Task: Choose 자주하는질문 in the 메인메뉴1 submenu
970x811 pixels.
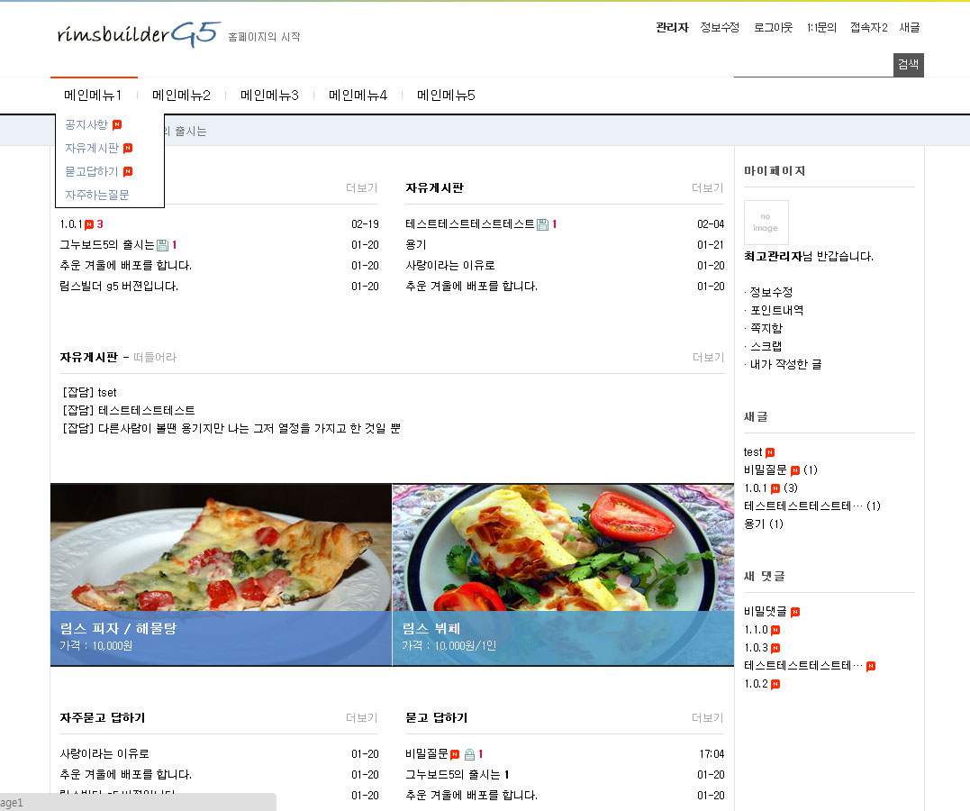Action: [96, 195]
